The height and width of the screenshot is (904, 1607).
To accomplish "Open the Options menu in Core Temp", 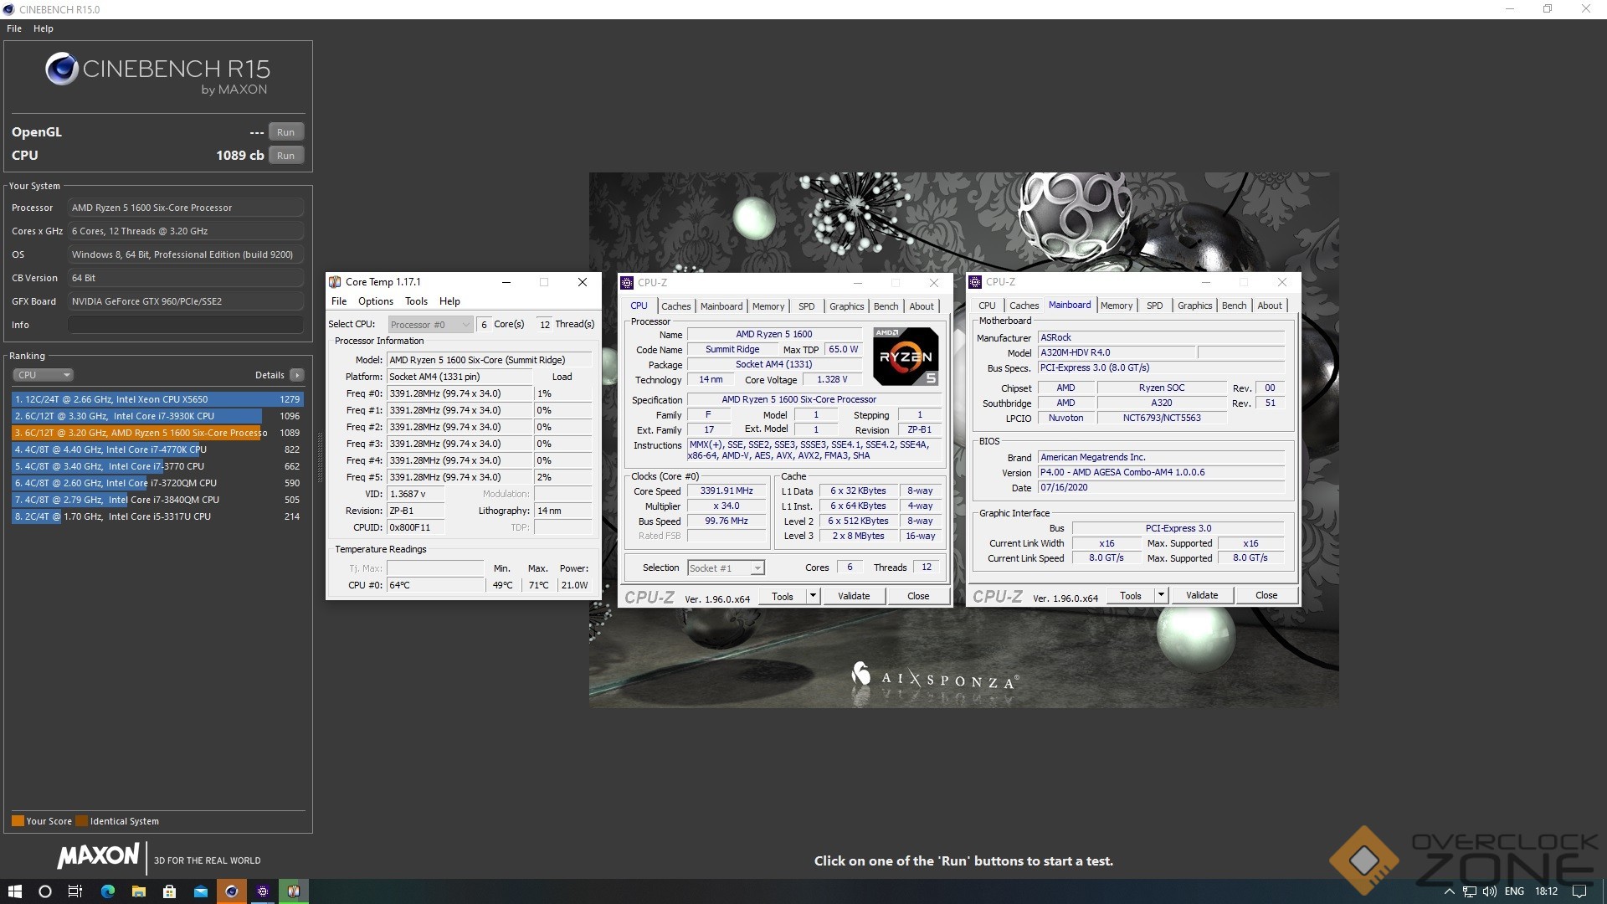I will point(375,301).
